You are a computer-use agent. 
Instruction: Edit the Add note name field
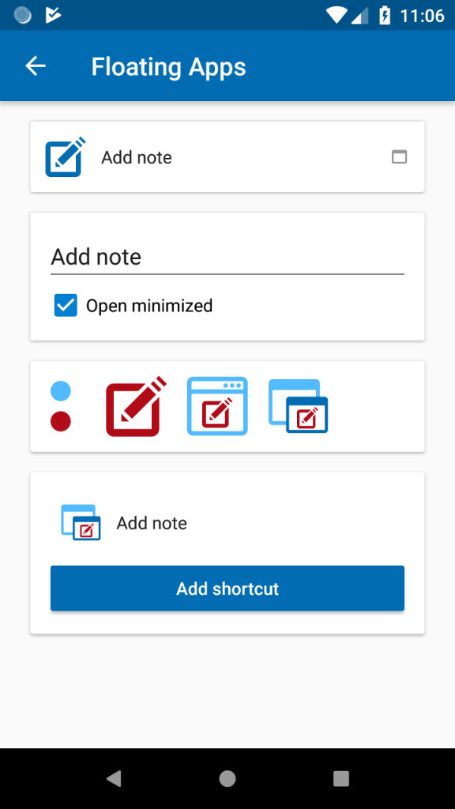click(x=227, y=256)
